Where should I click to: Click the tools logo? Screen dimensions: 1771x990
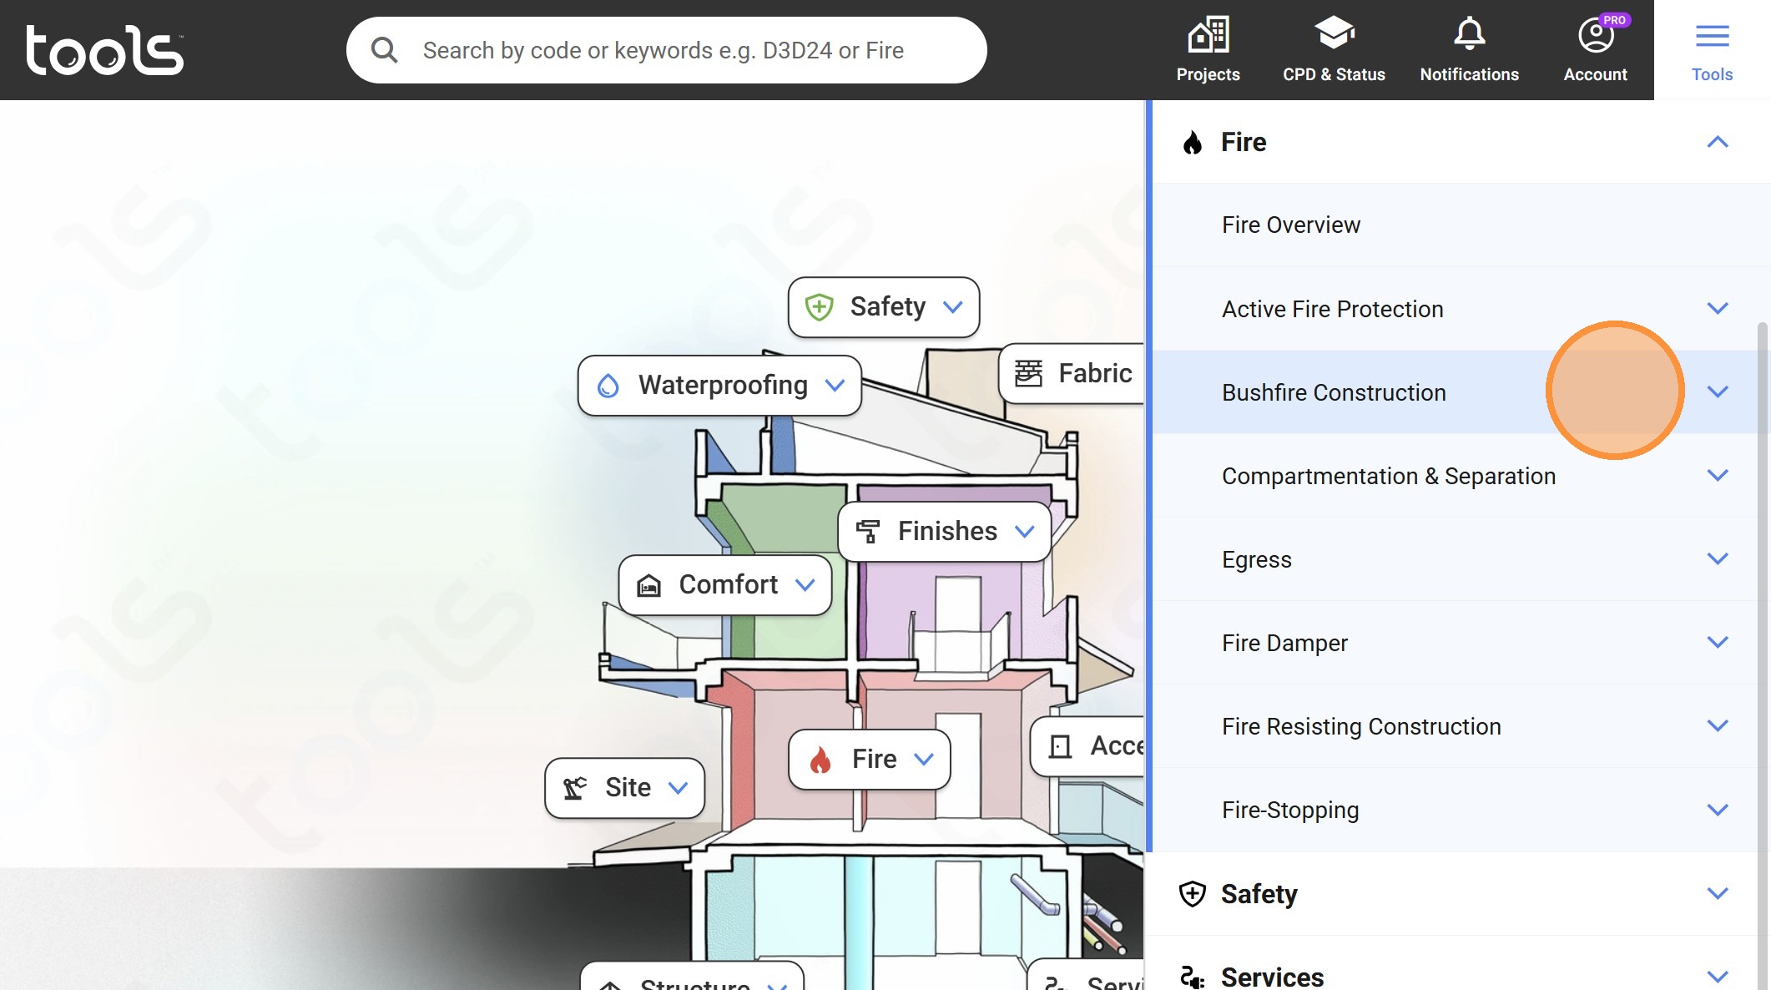click(104, 50)
